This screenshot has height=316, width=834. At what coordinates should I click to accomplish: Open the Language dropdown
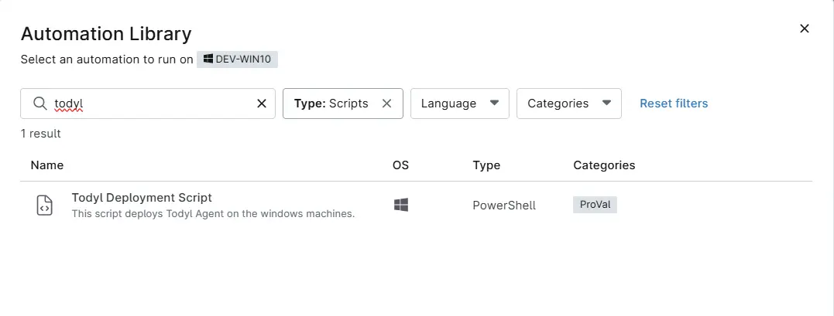pos(459,104)
